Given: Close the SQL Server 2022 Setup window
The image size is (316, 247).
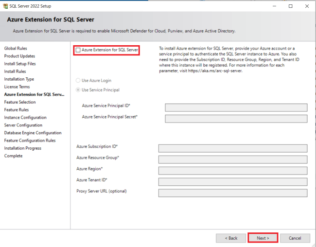Looking at the screenshot, I should [x=307, y=6].
